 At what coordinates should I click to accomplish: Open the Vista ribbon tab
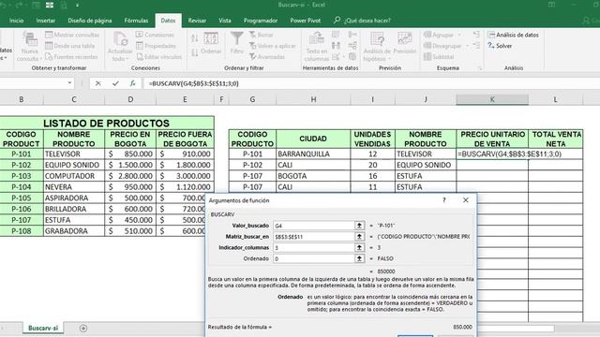tap(225, 21)
